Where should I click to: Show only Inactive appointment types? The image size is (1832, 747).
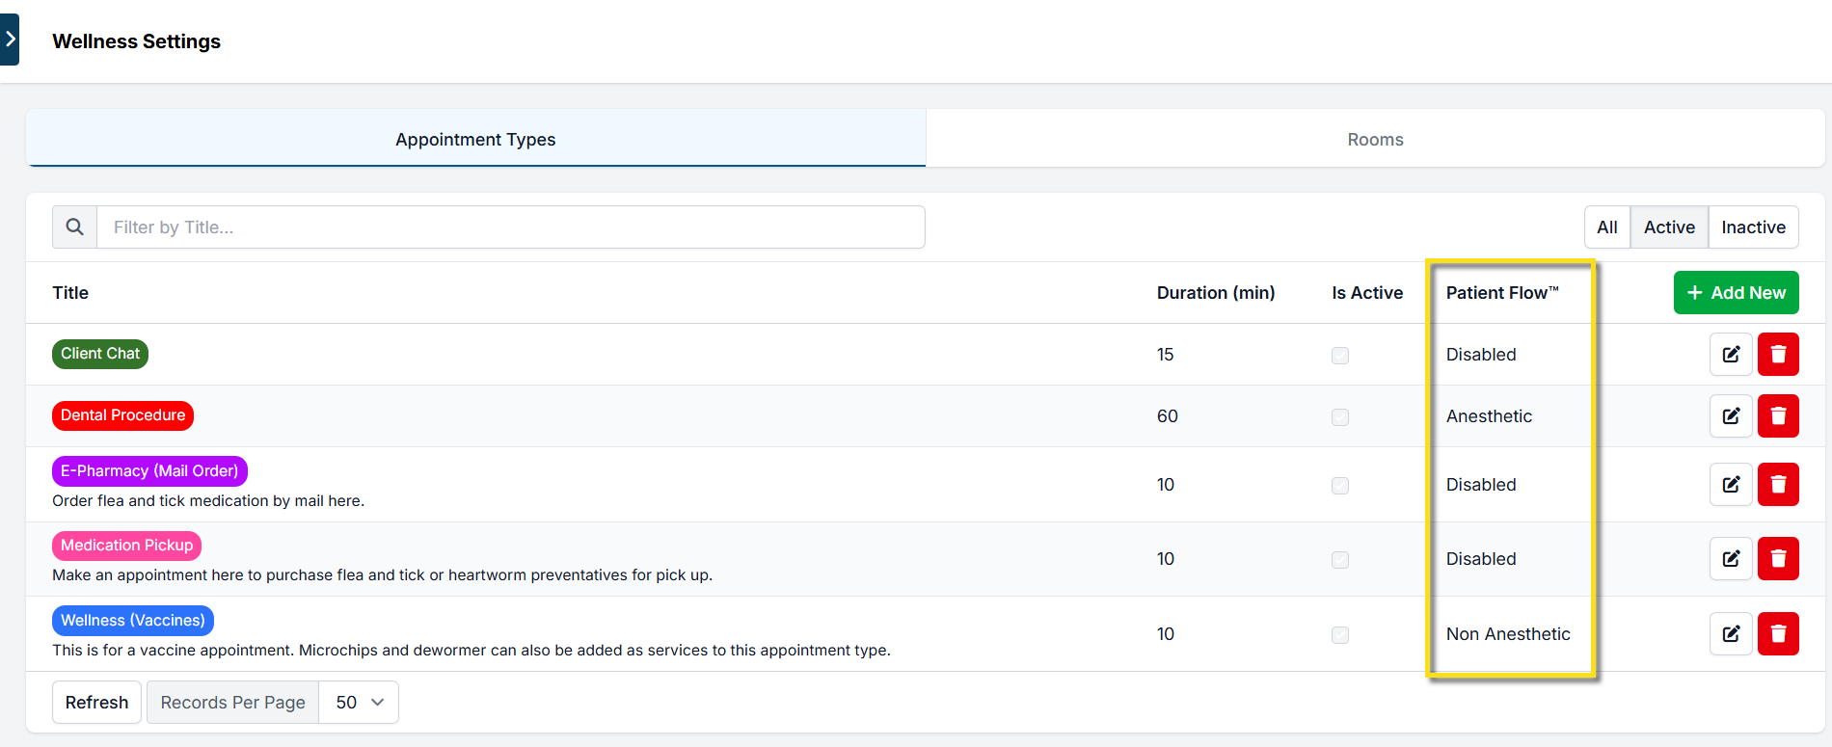tap(1753, 227)
